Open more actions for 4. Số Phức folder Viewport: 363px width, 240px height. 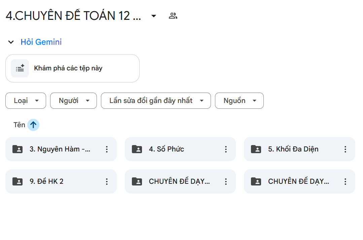point(226,149)
